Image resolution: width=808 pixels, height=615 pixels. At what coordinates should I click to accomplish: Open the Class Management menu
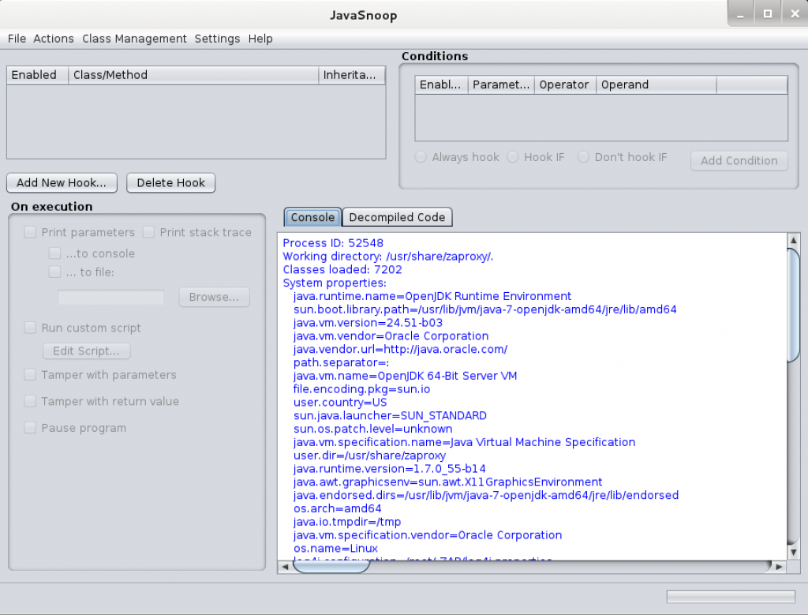click(x=134, y=39)
